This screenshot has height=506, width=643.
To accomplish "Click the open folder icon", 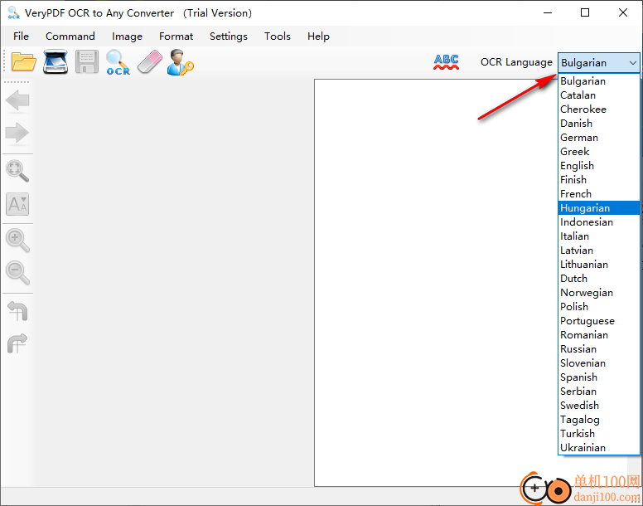I will (x=24, y=62).
